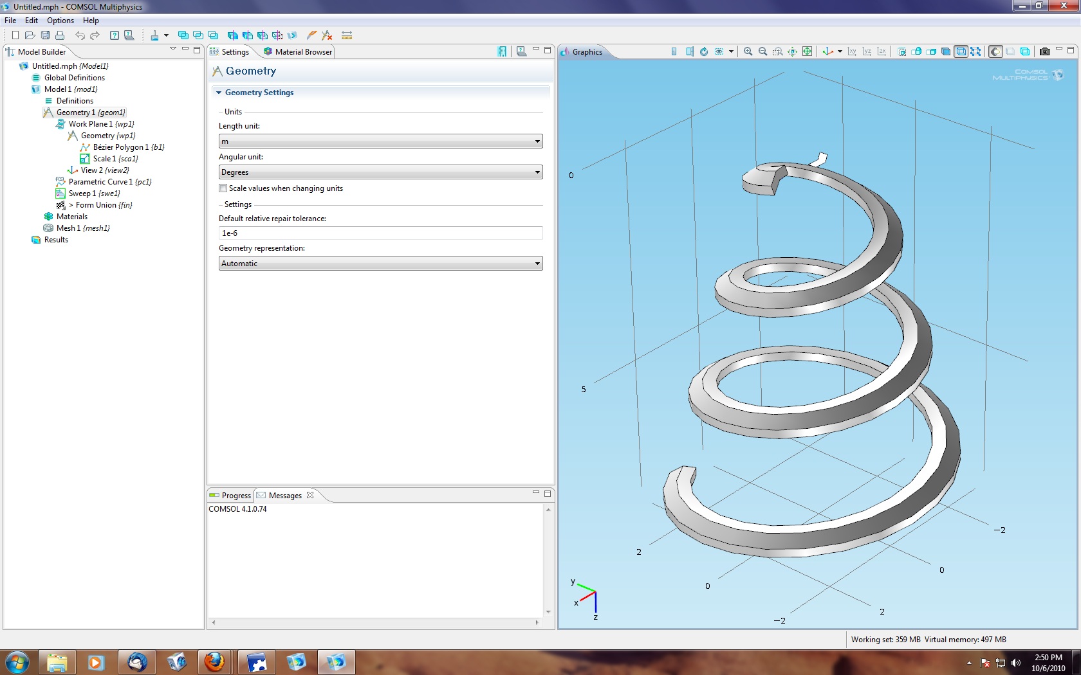Open the Options menu

click(60, 21)
